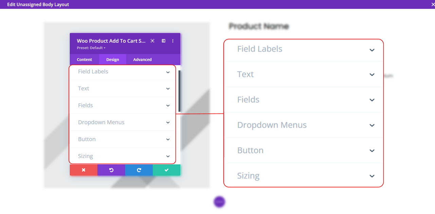Switch to the Content tab
The image size is (435, 214).
84,60
